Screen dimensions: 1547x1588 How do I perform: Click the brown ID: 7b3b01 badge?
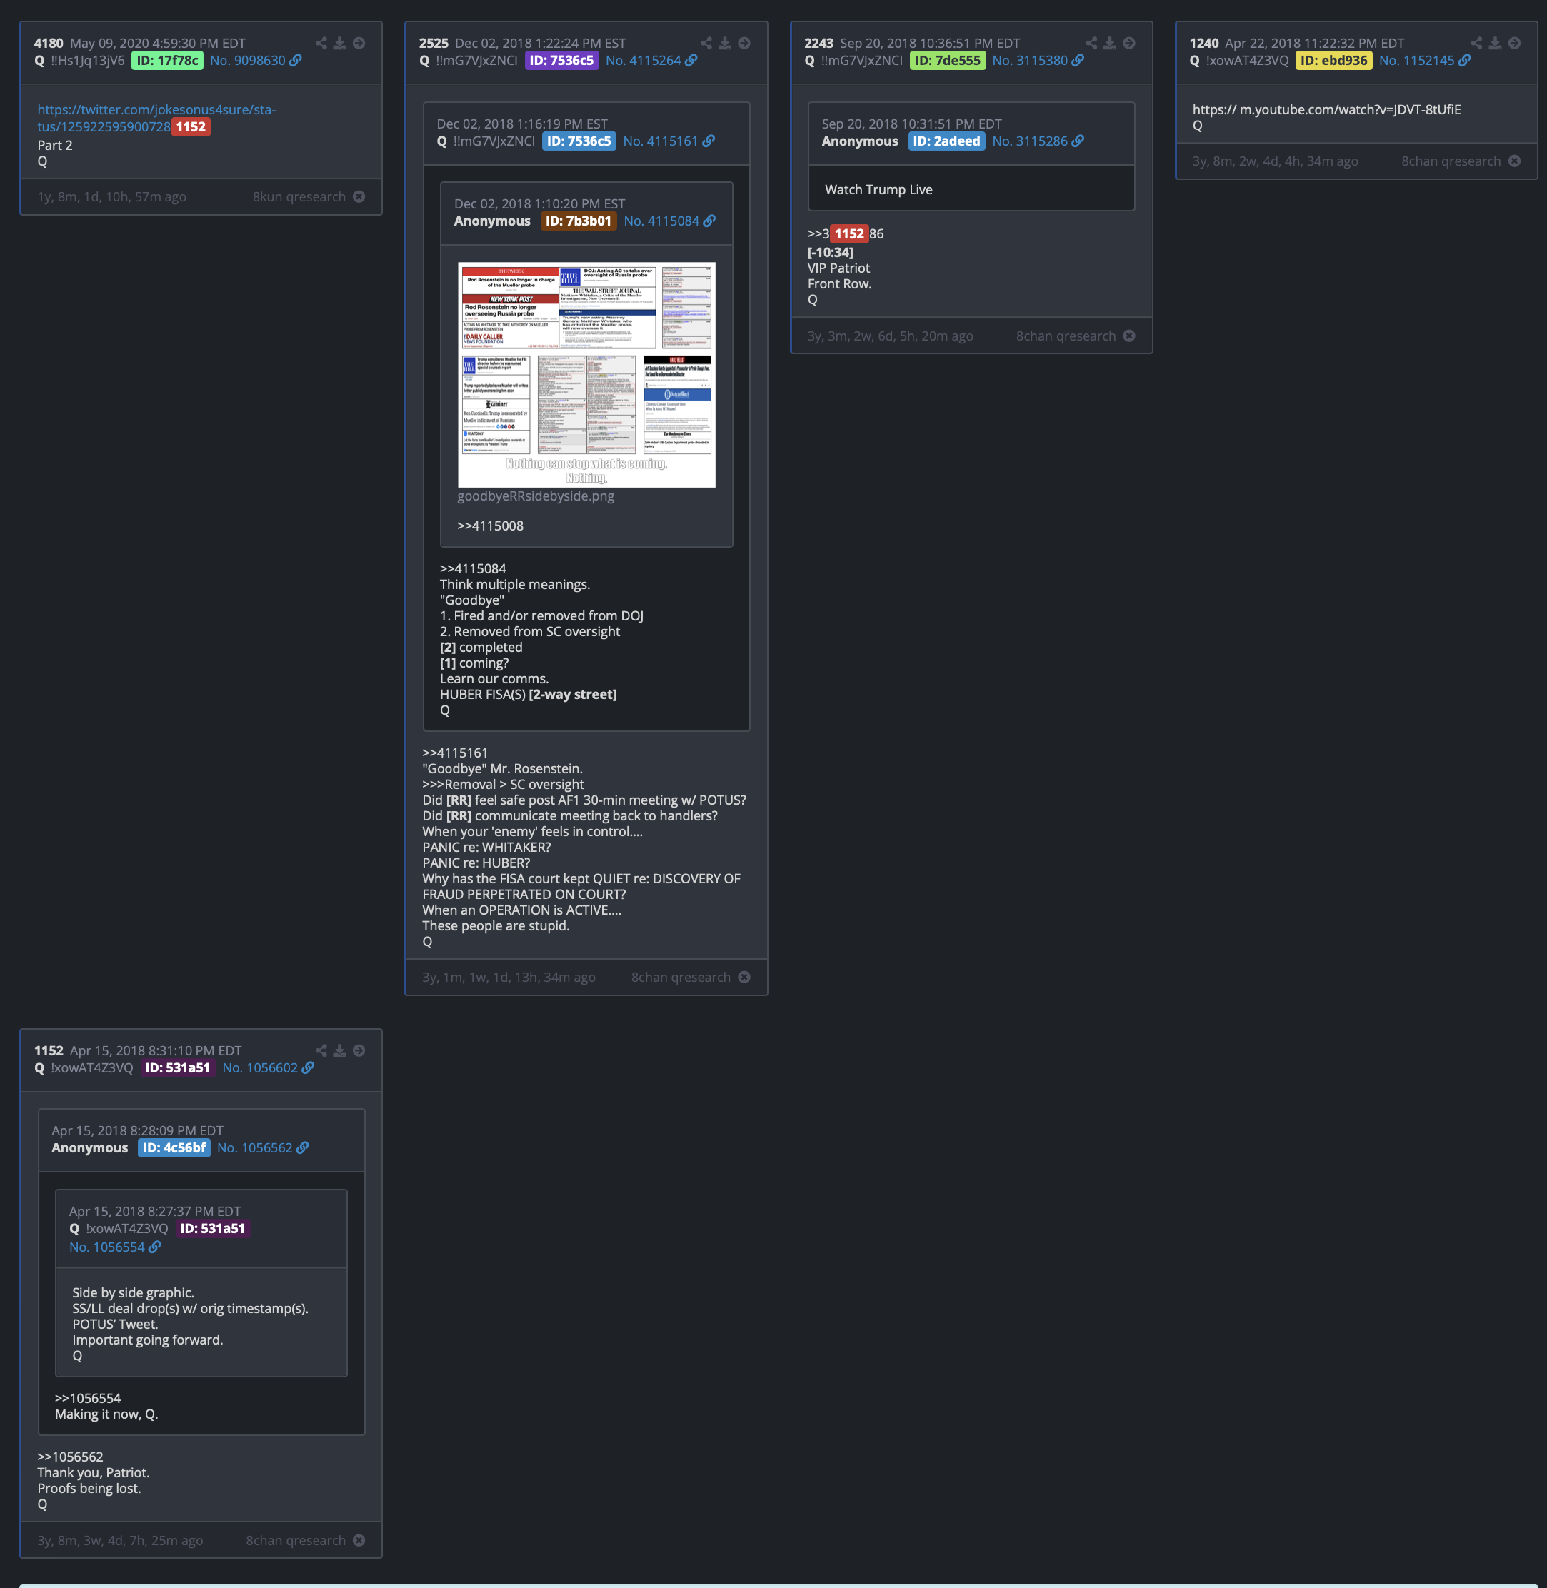tap(579, 221)
